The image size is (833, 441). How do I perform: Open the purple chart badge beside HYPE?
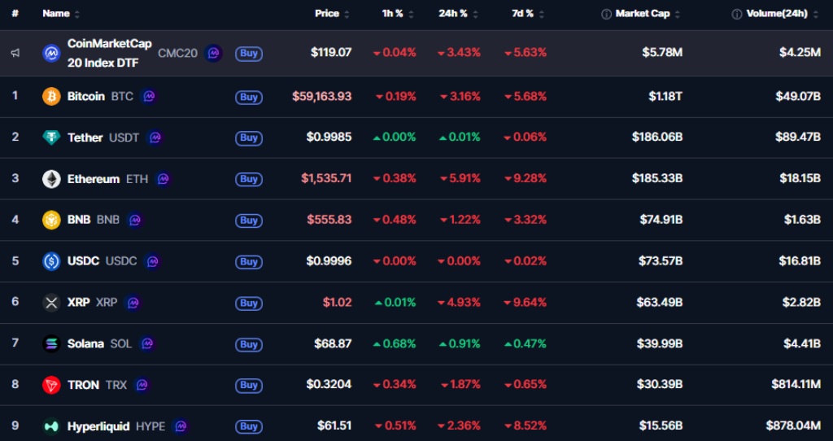(x=181, y=426)
